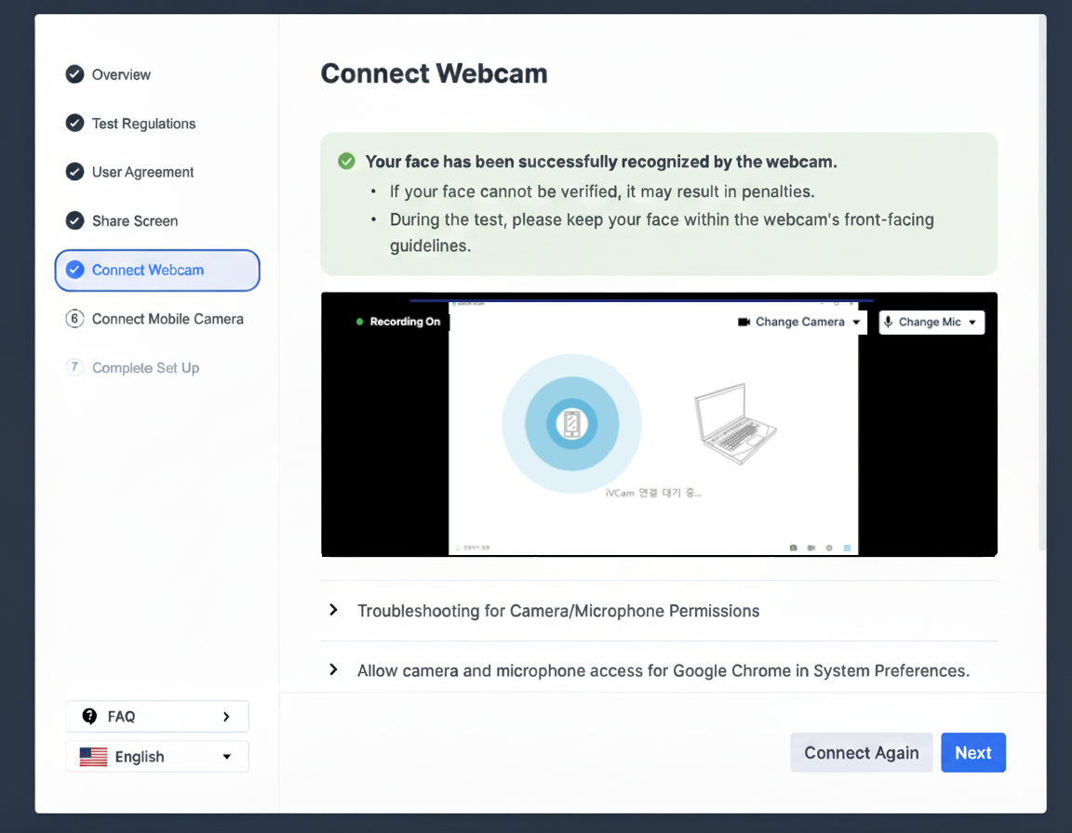This screenshot has width=1072, height=833.
Task: Click the step 6 number circle icon
Action: point(75,319)
